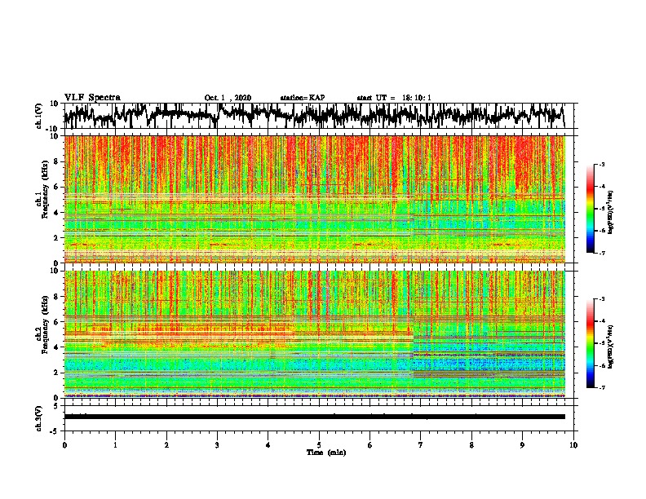Click the black ch.3 voltage trace bar
The height and width of the screenshot is (499, 646).
click(314, 417)
